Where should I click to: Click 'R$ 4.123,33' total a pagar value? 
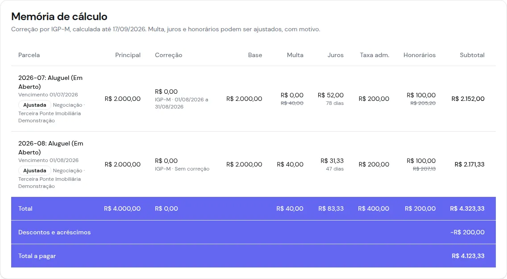pos(468,256)
